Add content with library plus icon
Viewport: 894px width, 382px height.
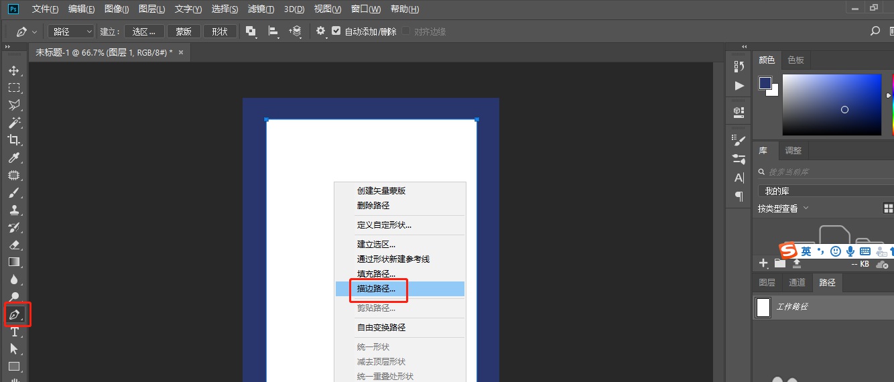tap(763, 263)
